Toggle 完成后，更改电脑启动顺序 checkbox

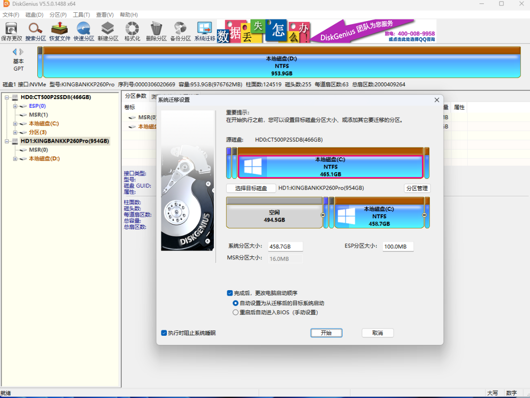(230, 293)
